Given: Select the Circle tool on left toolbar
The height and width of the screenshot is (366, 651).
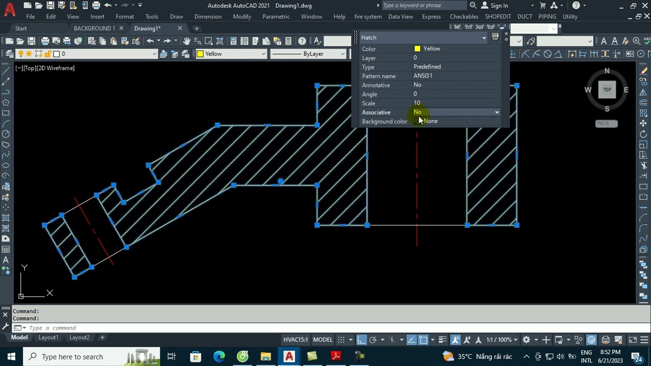Looking at the screenshot, I should [x=6, y=134].
